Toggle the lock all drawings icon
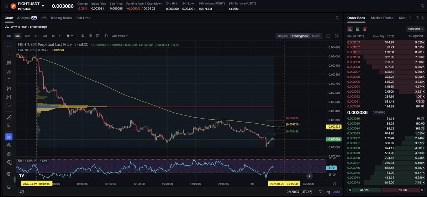 click(9, 154)
